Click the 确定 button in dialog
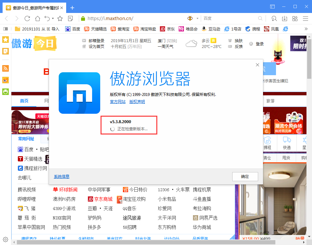 245,177
